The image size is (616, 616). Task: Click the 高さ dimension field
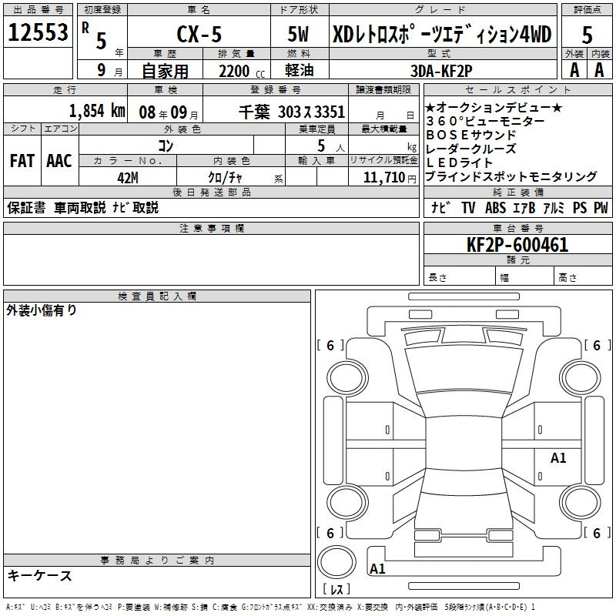click(x=584, y=277)
